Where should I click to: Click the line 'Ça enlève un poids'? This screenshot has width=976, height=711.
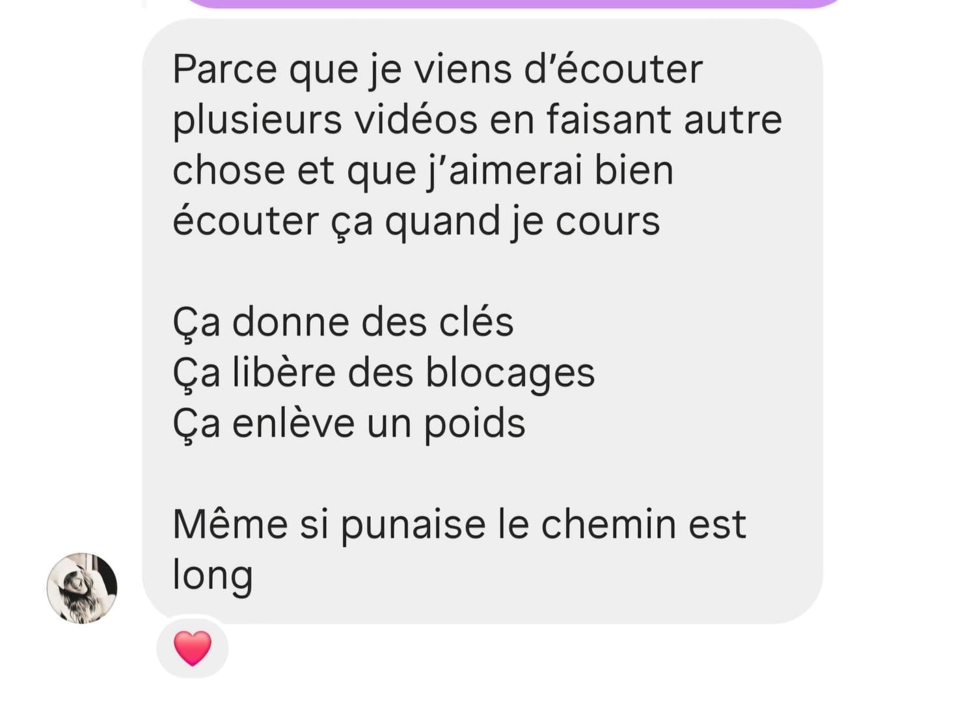point(349,423)
